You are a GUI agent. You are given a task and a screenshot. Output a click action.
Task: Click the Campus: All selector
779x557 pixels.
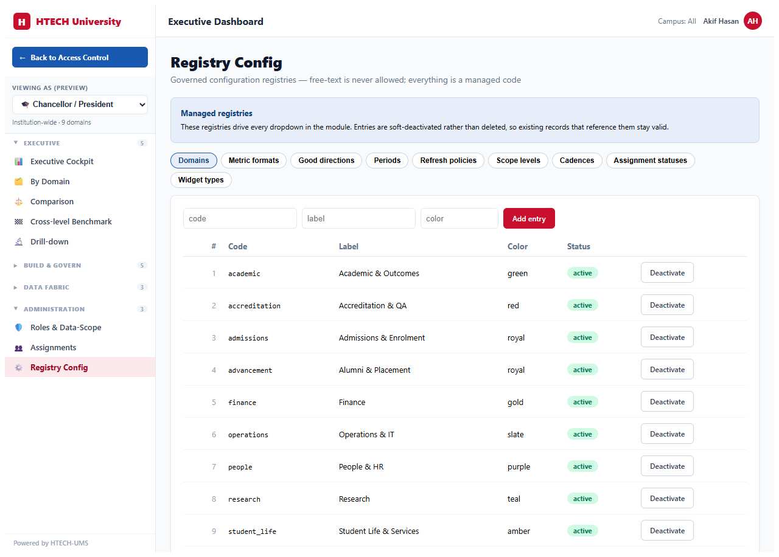(677, 21)
